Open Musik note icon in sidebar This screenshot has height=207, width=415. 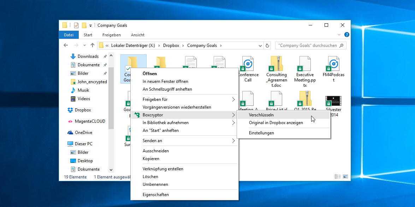73,90
